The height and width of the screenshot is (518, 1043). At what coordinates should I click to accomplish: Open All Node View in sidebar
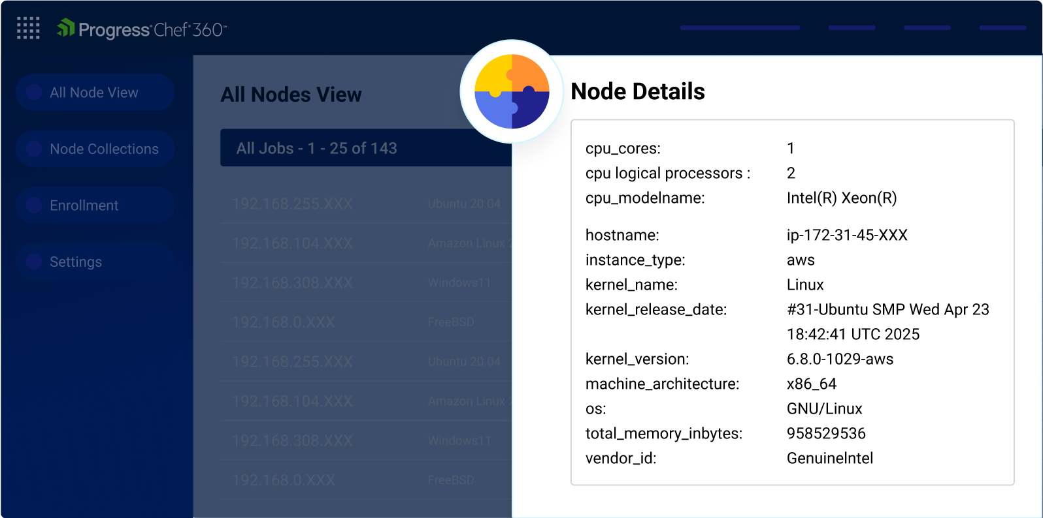click(94, 93)
